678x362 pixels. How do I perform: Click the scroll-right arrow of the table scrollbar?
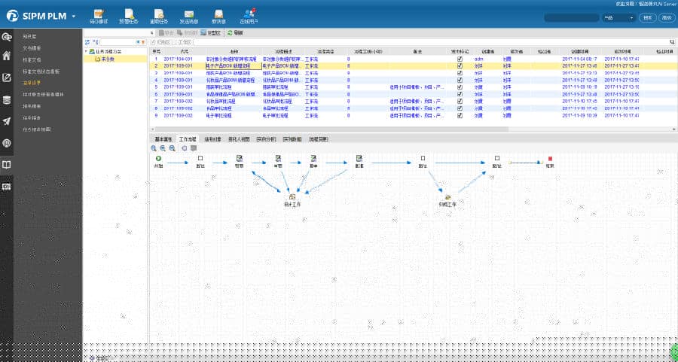[x=675, y=129]
